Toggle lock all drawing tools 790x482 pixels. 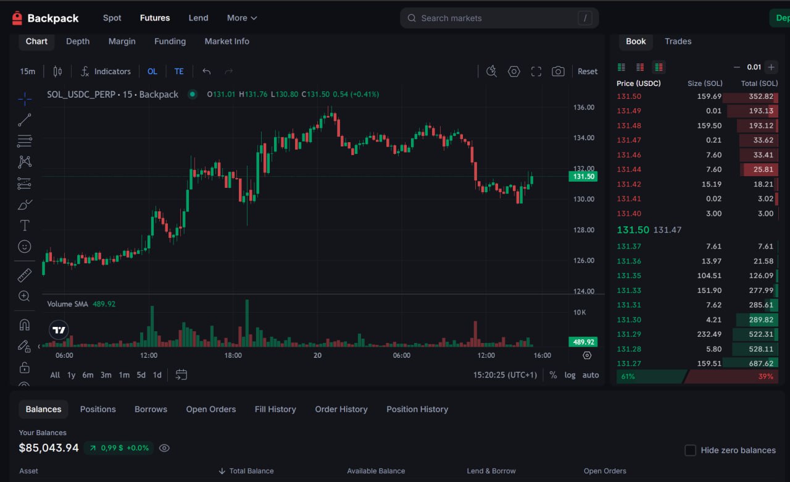pos(25,368)
